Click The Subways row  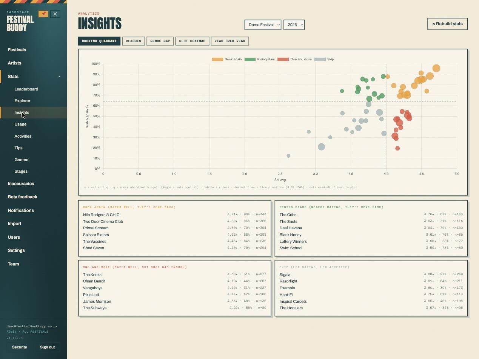(174, 308)
